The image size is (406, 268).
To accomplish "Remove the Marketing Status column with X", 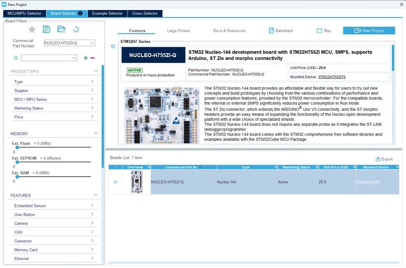I will pos(316,167).
